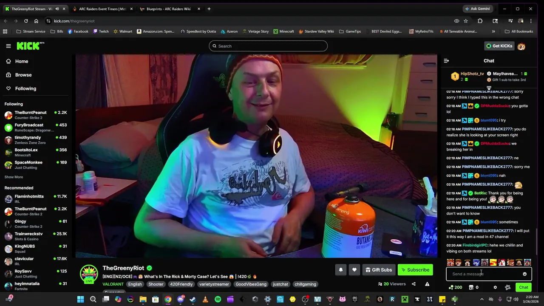Click the browser Home icon
Image resolution: width=544 pixels, height=306 pixels.
point(36,21)
